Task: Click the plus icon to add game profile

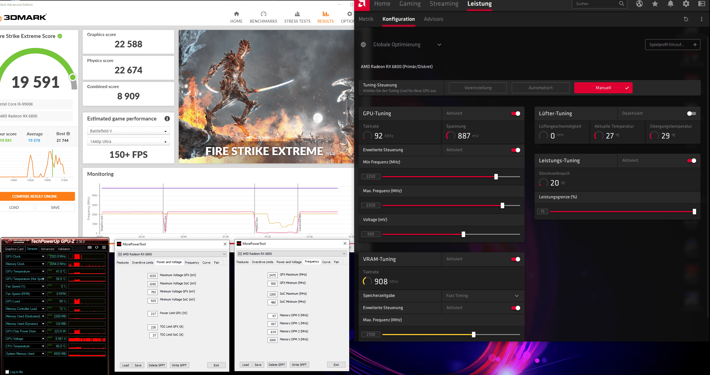Action: (695, 45)
